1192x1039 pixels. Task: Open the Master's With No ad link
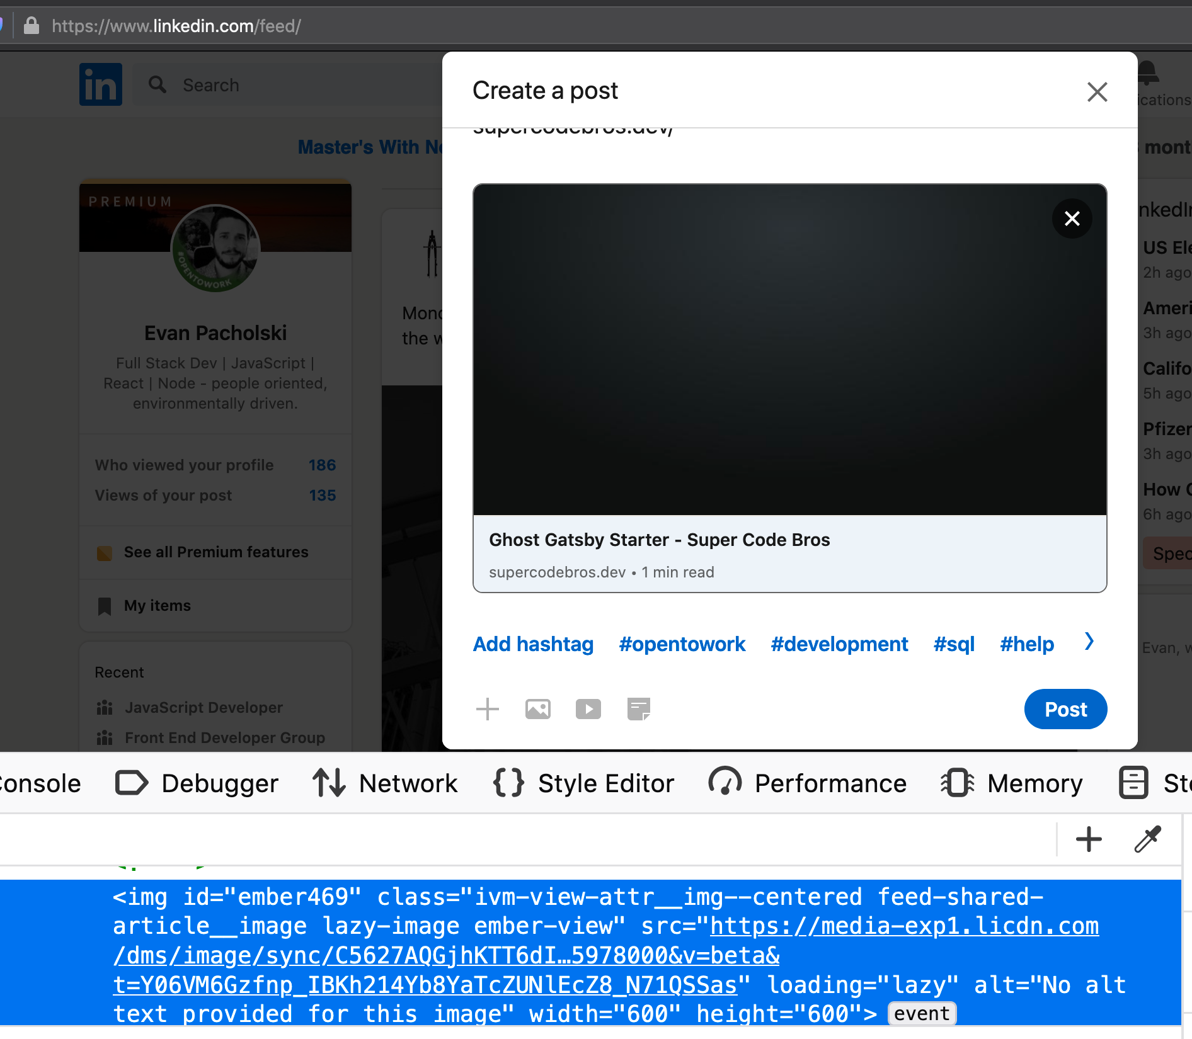370,147
